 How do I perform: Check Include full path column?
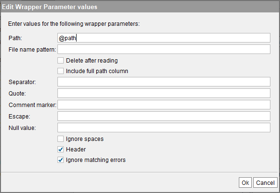pyautogui.click(x=60, y=71)
